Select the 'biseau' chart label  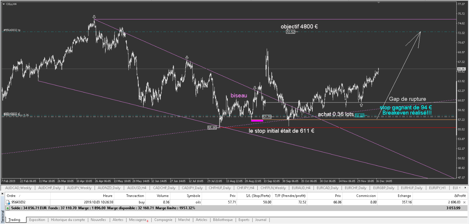(239, 96)
